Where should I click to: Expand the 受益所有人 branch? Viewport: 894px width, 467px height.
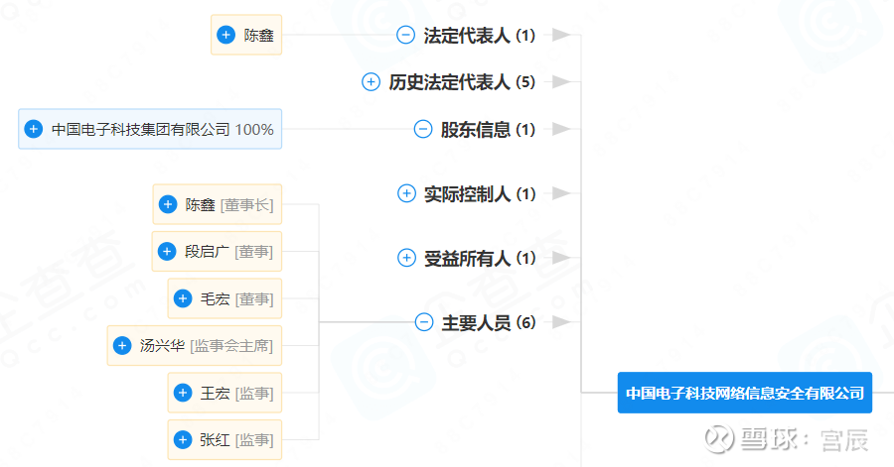click(x=406, y=258)
